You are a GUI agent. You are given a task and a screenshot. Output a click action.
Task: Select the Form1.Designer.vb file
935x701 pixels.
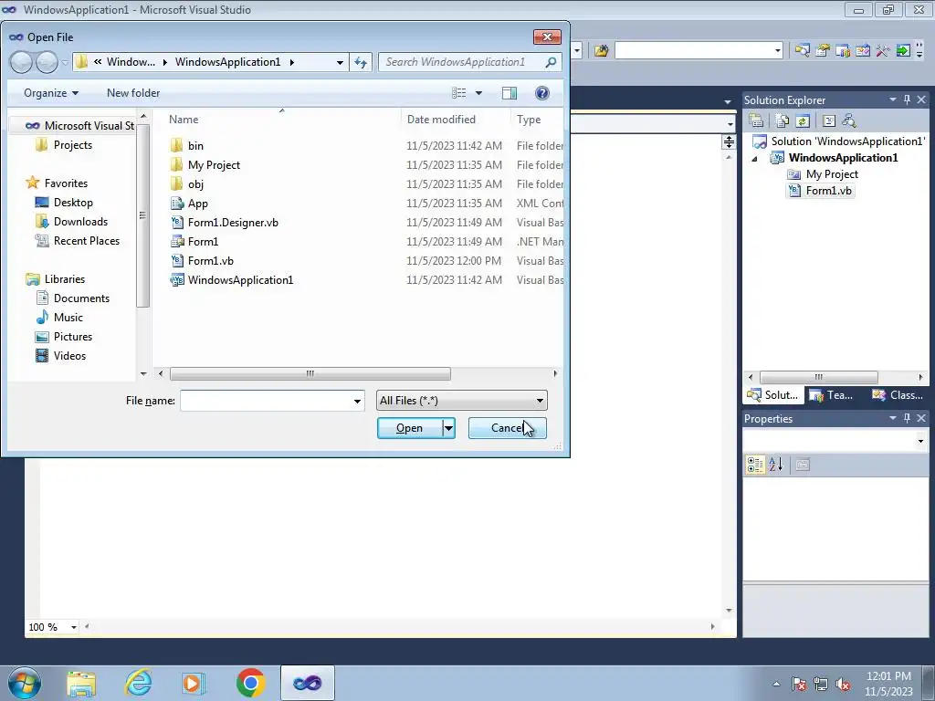[x=233, y=223]
